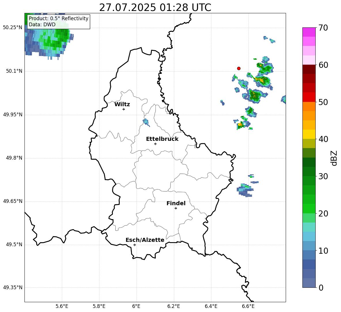
Task: Click the 49.65°N latitude label
Action: click(x=12, y=201)
